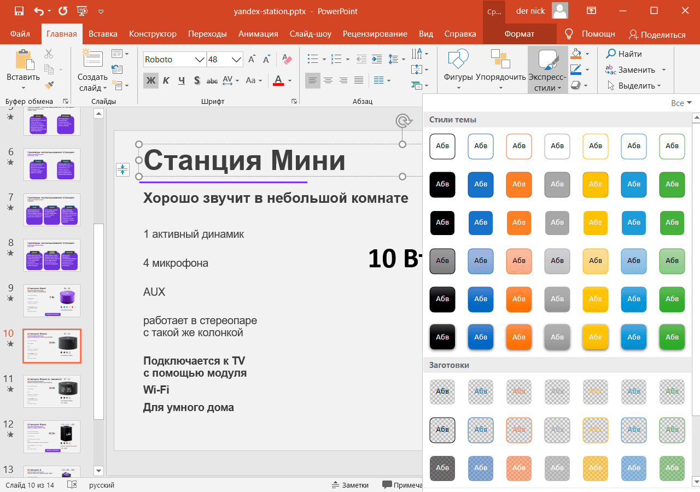
Task: Click the autofit options icon beside the title
Action: click(x=122, y=169)
